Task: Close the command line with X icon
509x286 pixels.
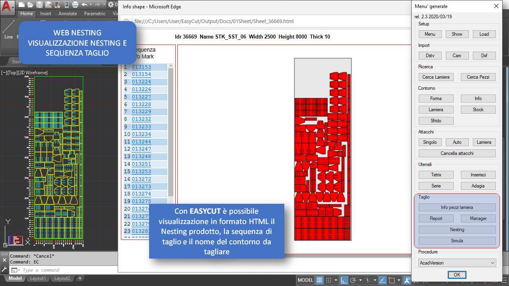Action: tap(4, 260)
